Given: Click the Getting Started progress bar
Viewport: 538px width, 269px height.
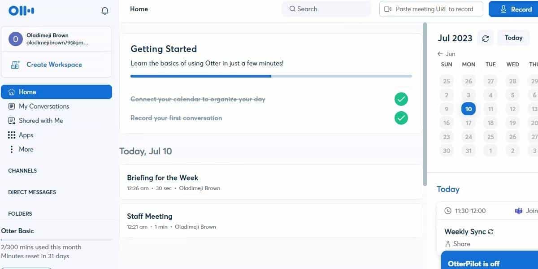Looking at the screenshot, I should (x=271, y=76).
